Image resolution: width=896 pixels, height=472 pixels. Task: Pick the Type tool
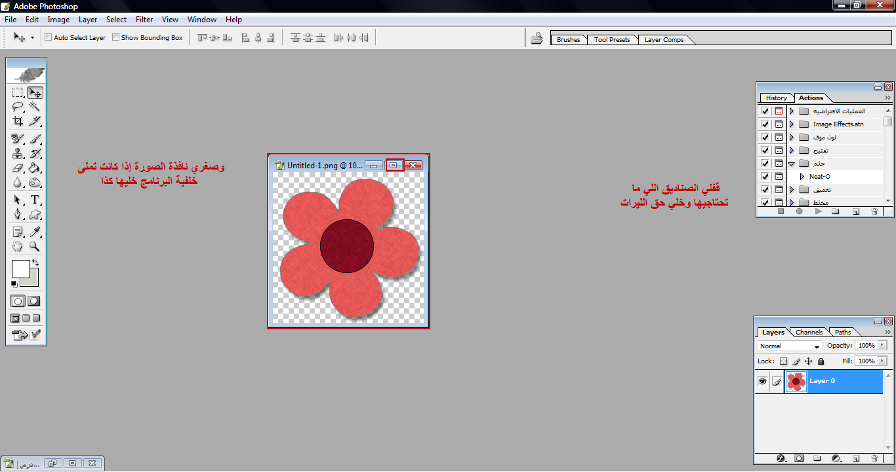click(35, 200)
